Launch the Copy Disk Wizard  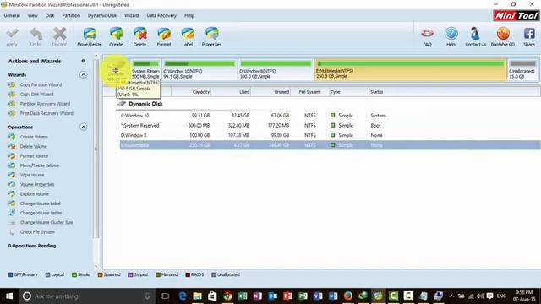coord(36,94)
